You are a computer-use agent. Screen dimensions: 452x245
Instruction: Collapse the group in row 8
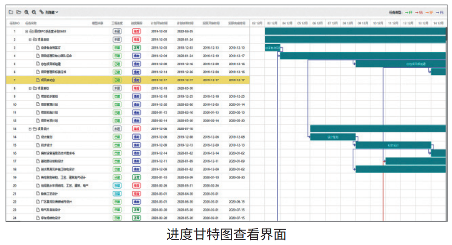pyautogui.click(x=30, y=88)
